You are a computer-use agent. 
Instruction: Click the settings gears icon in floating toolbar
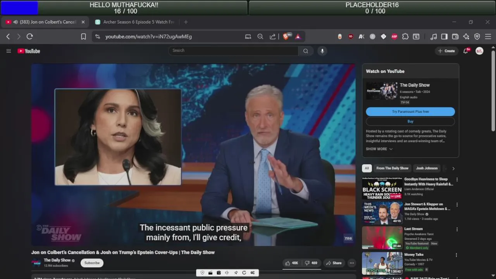pos(253,273)
